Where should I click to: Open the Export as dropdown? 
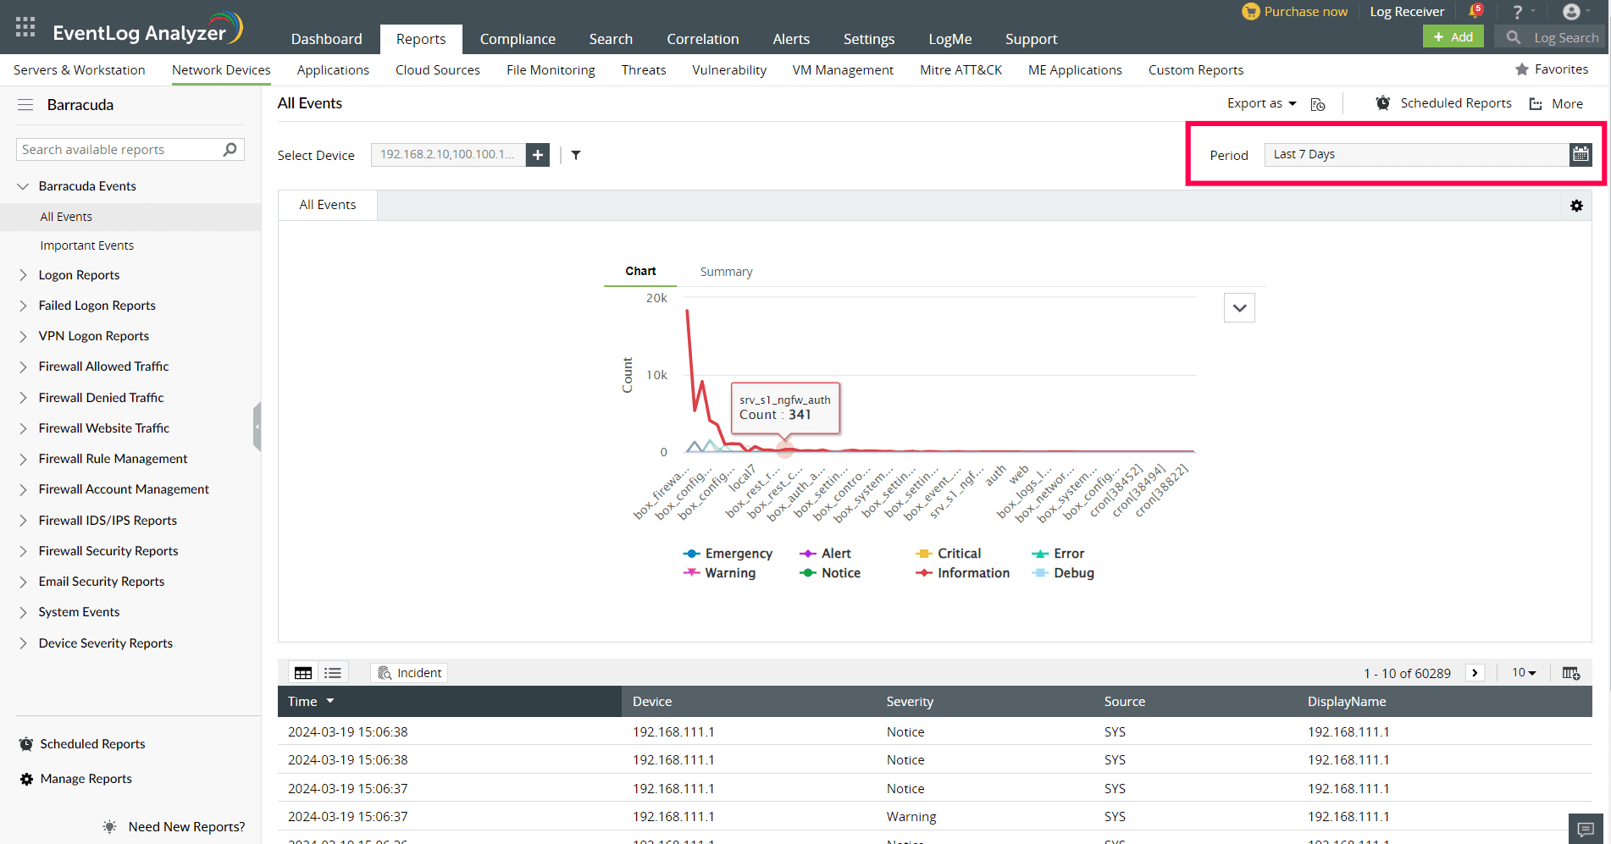click(x=1261, y=102)
